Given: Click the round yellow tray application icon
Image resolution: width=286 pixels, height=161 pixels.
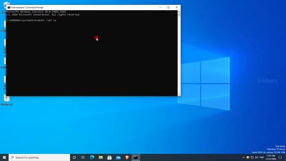Looking at the screenshot, I should 248,157.
